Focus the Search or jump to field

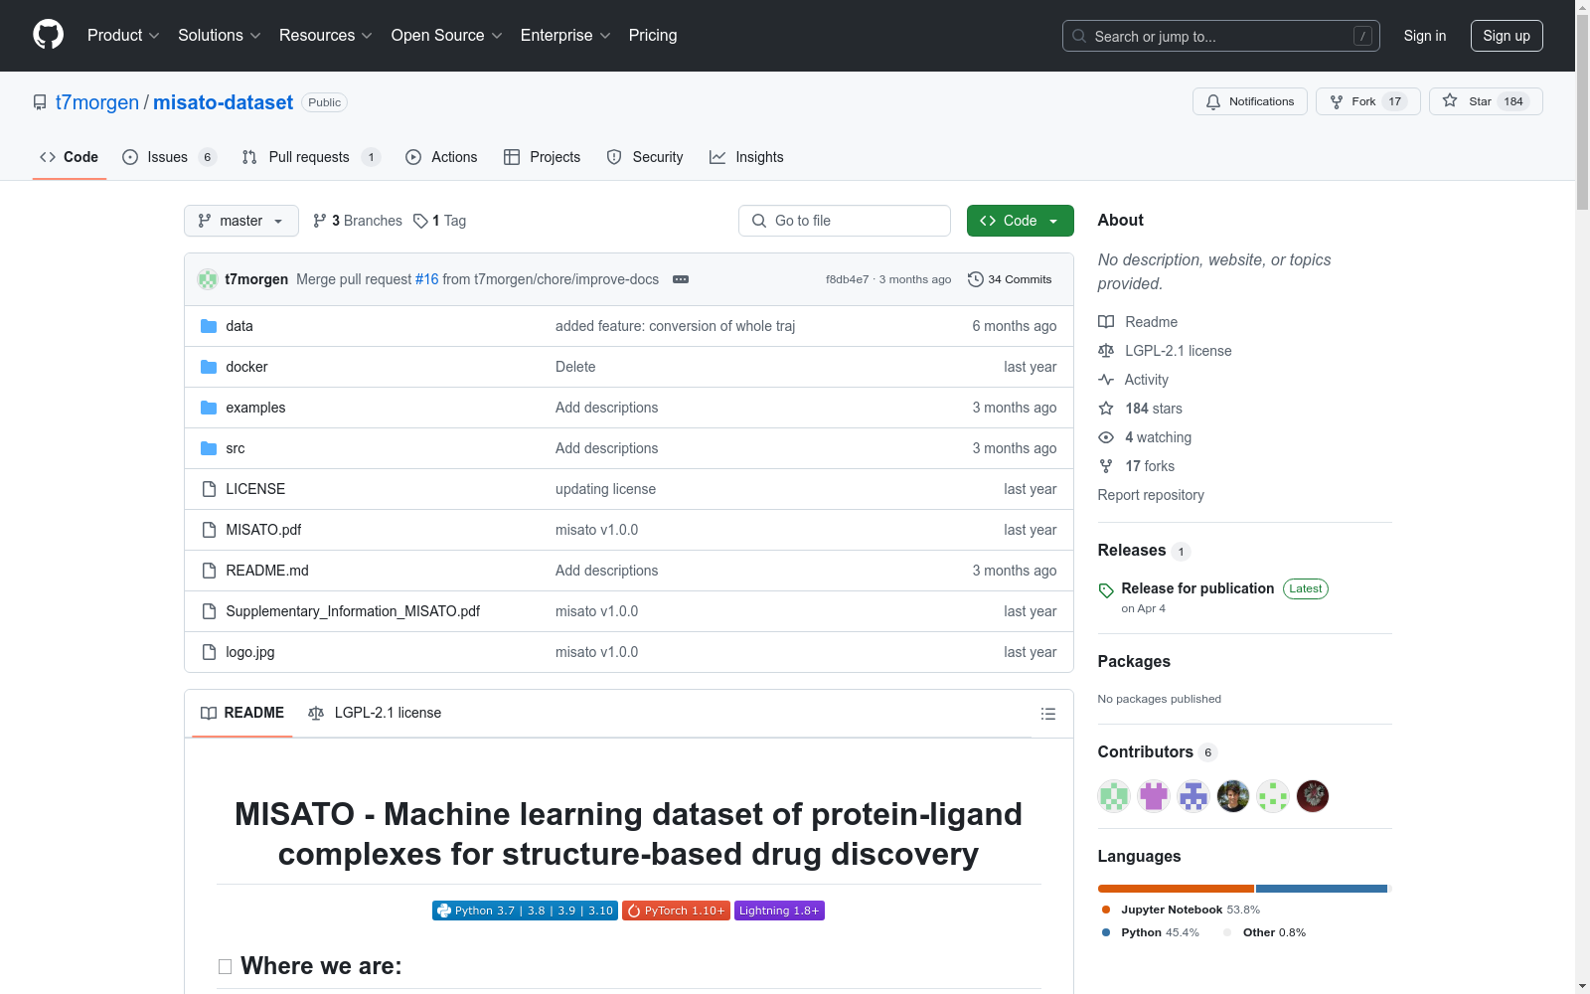1221,36
